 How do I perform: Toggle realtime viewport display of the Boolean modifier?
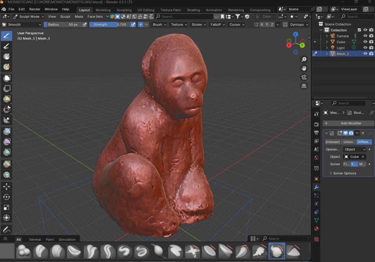click(x=346, y=133)
